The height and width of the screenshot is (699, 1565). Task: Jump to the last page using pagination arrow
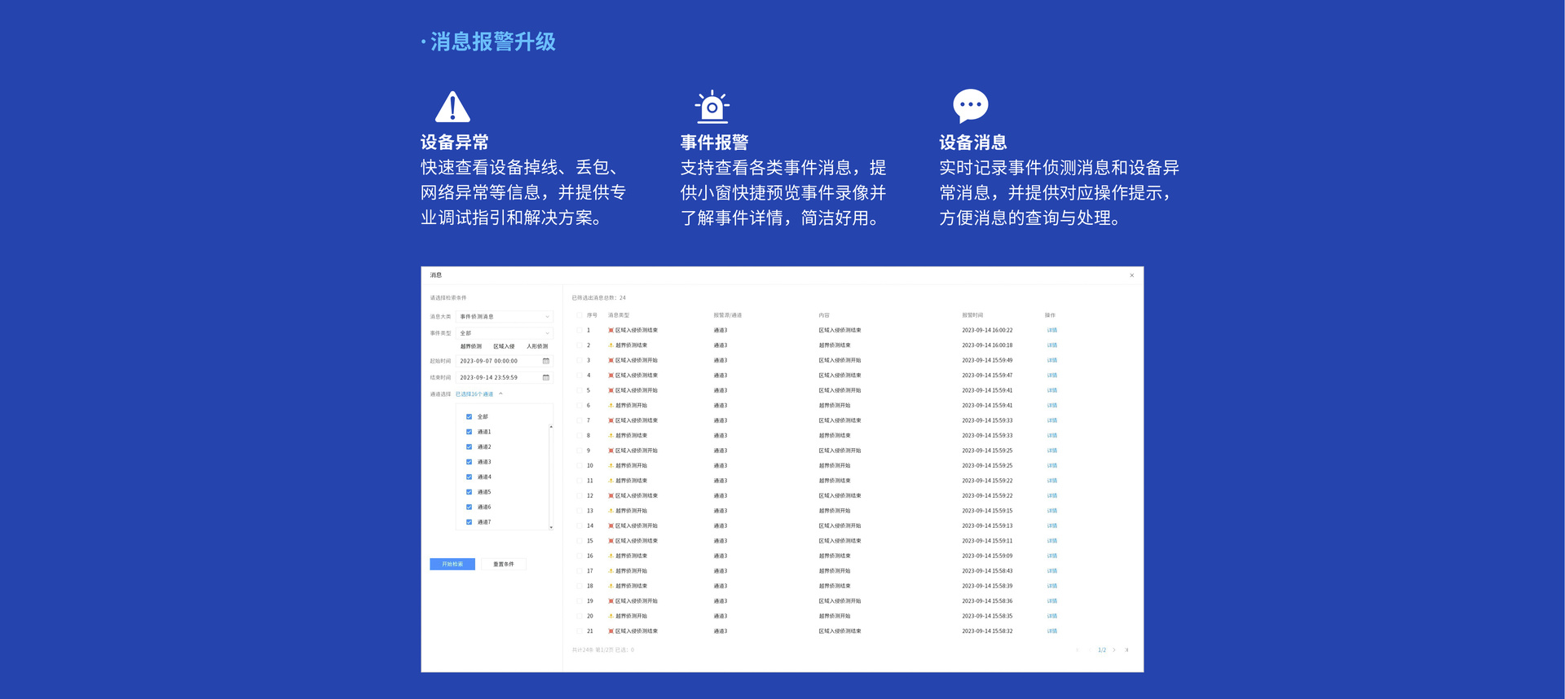tap(1126, 650)
